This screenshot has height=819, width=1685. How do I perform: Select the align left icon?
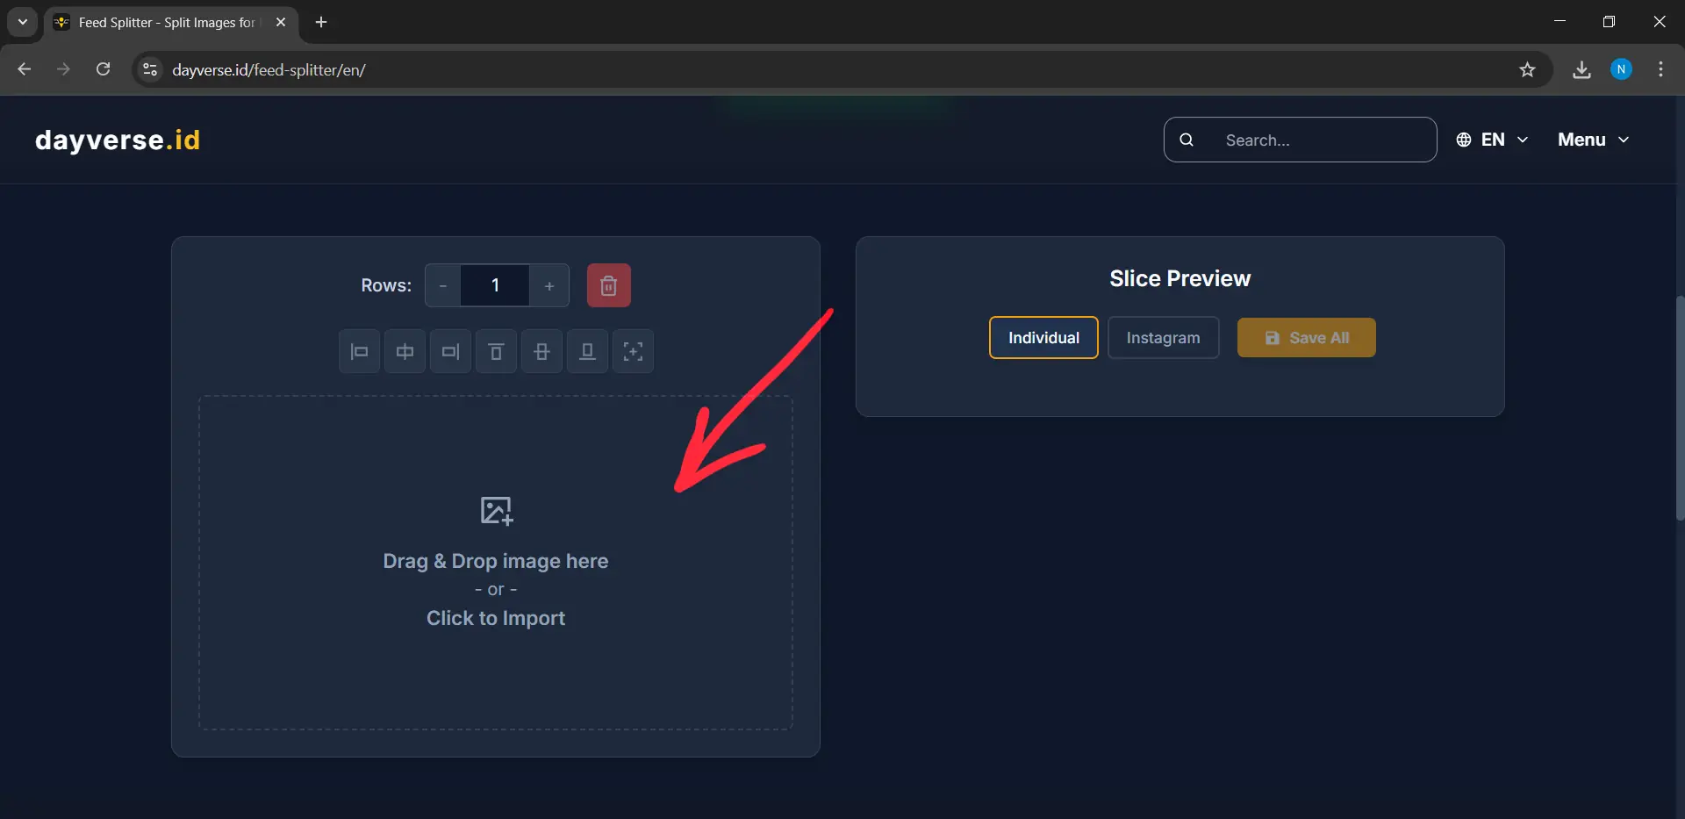[x=359, y=351]
